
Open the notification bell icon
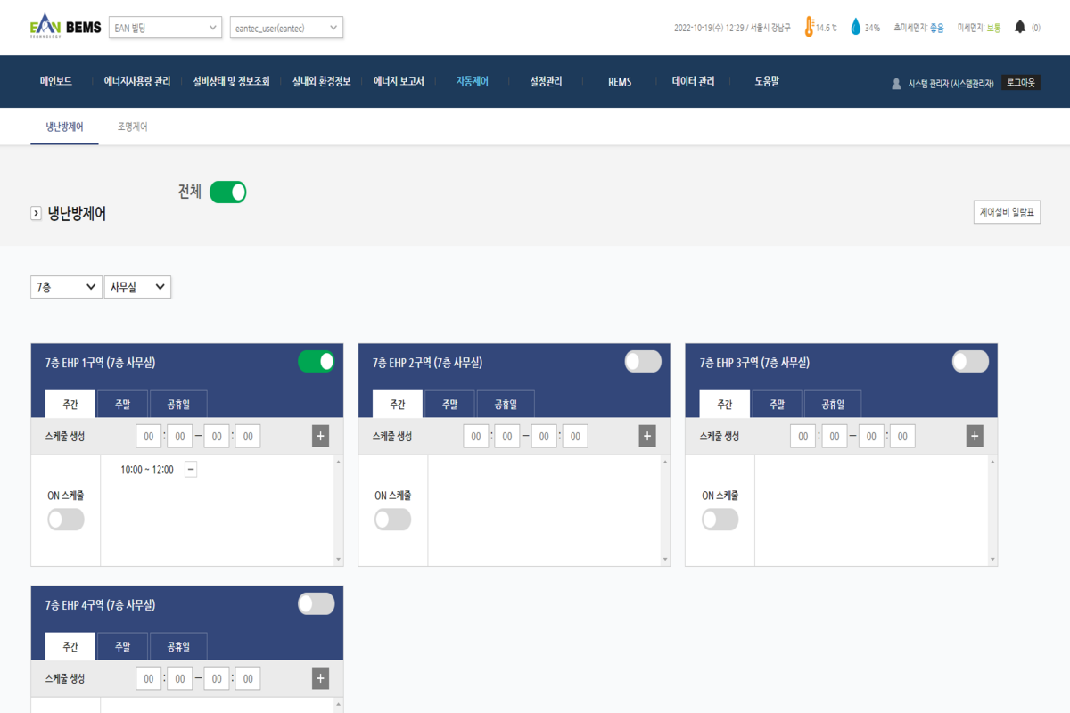tap(1020, 28)
